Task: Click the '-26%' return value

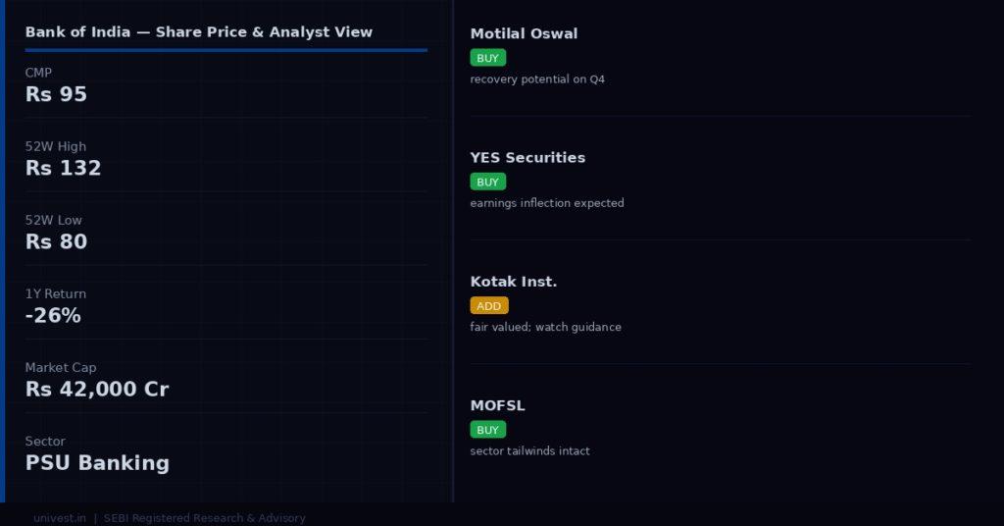Action: pyautogui.click(x=53, y=315)
